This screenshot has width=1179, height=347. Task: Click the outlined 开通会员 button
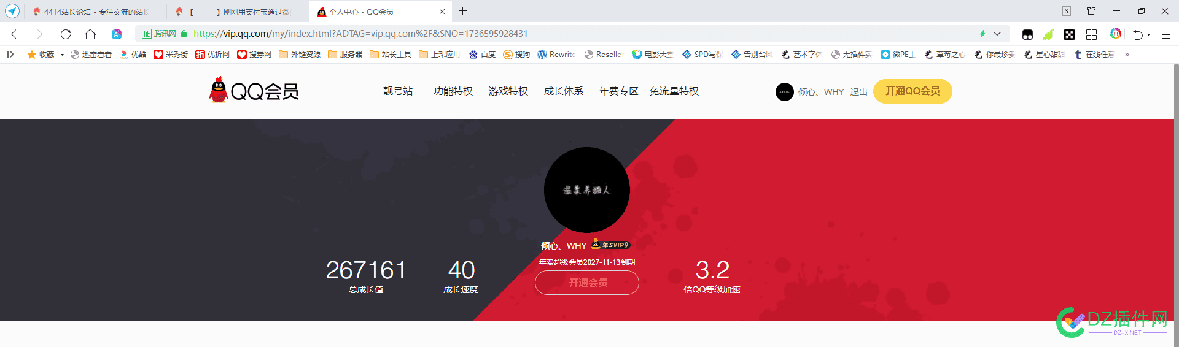[587, 283]
